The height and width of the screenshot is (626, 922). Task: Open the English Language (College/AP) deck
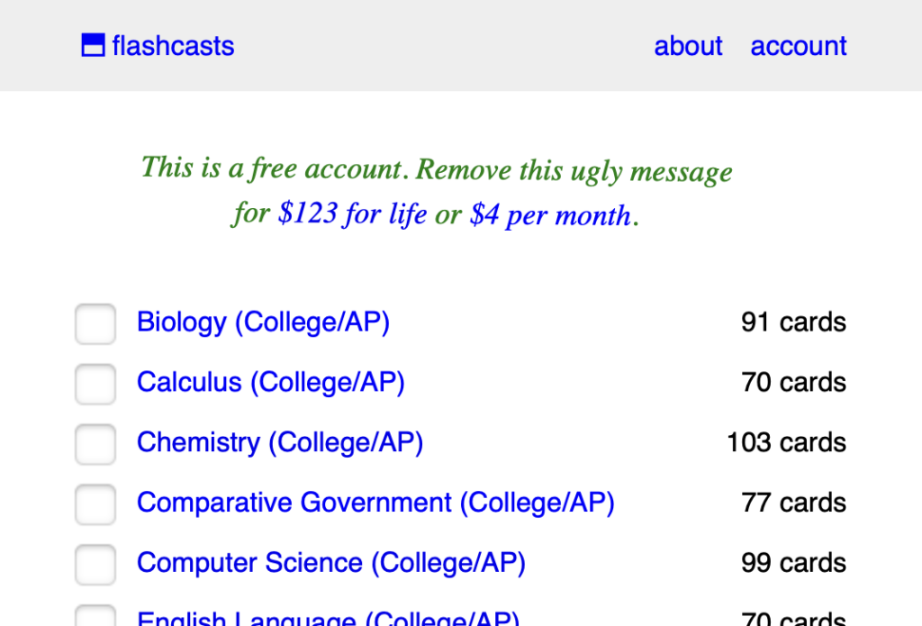328,620
